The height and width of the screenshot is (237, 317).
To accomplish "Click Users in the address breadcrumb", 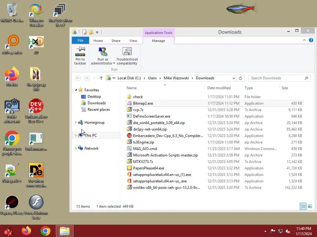I will pyautogui.click(x=152, y=78).
